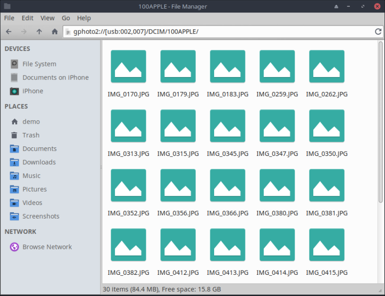The image size is (385, 296).
Task: Open File System in the sidebar
Action: 39,64
